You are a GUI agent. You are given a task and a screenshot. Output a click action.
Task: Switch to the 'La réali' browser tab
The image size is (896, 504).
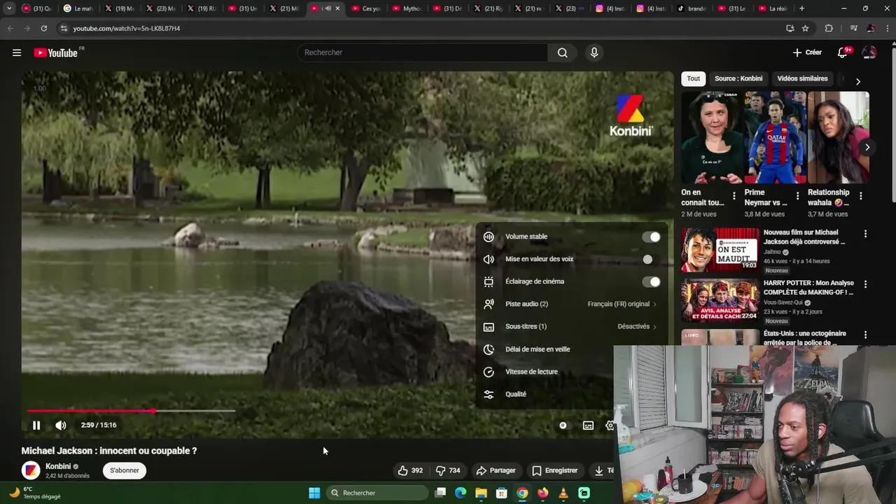(773, 8)
